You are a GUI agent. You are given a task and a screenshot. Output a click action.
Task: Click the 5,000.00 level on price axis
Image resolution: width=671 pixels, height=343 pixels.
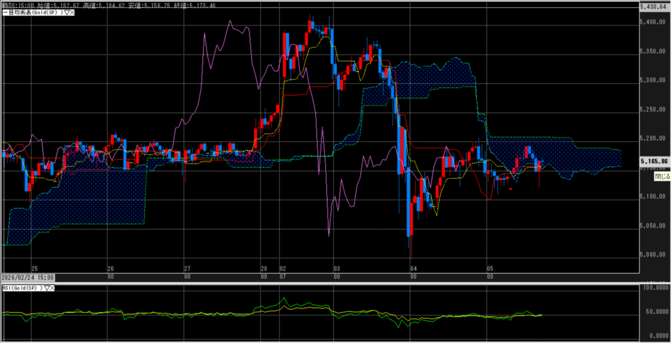pos(653,255)
